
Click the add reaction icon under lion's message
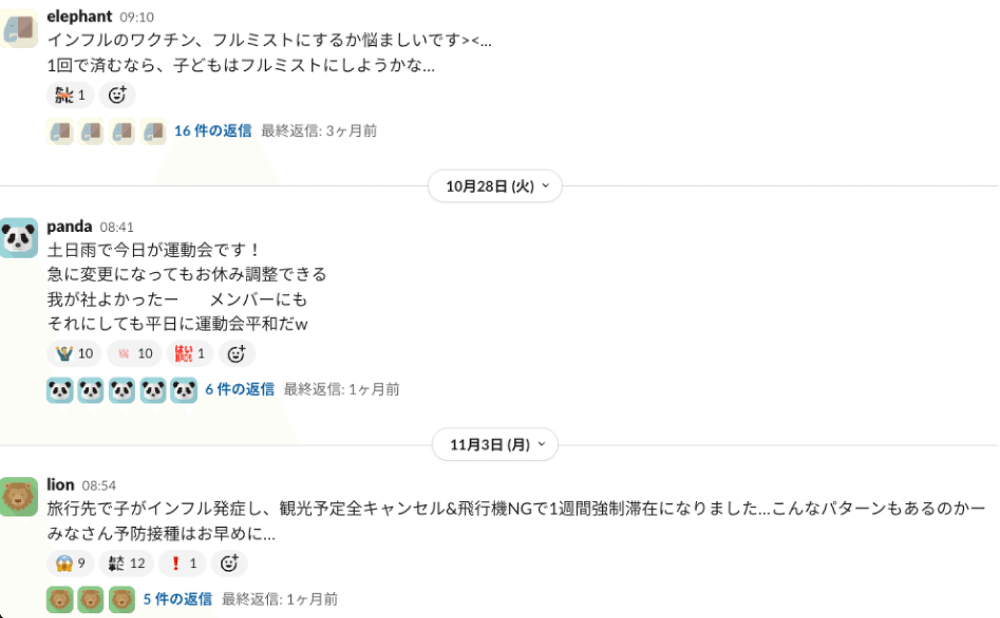tap(229, 563)
